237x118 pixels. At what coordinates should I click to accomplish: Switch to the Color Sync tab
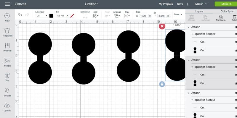tap(227, 11)
